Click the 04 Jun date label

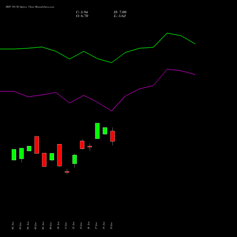28,226
